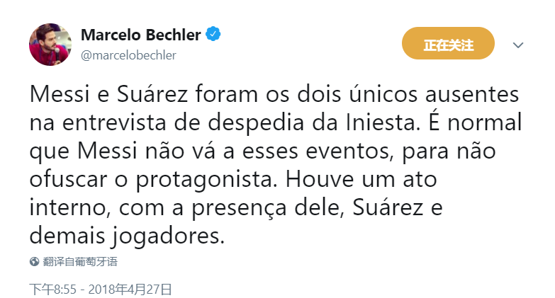The height and width of the screenshot is (298, 555).
Task: Click the word entrevista in the tweet
Action: pos(114,122)
